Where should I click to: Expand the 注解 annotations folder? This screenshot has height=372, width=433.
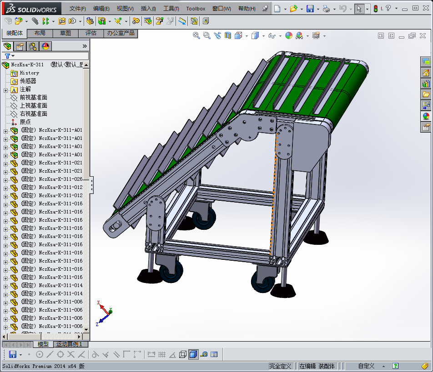5,90
